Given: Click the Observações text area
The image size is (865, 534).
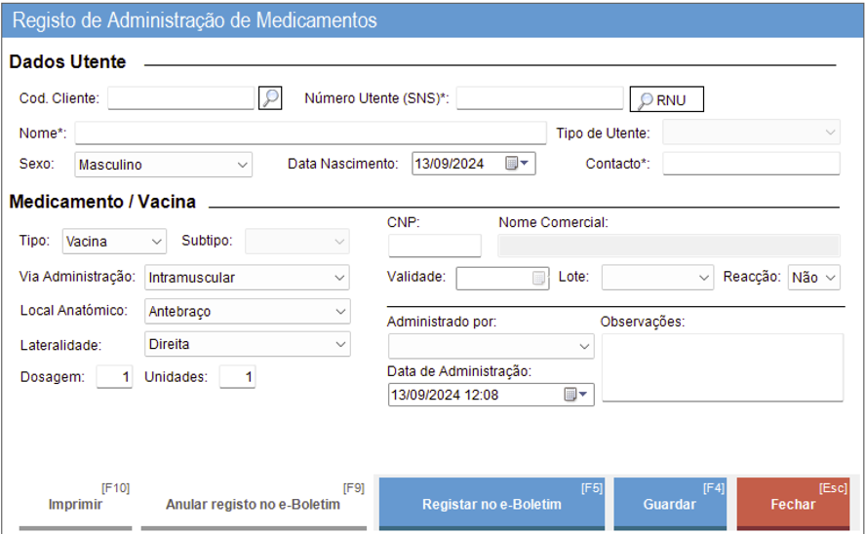Looking at the screenshot, I should point(722,366).
